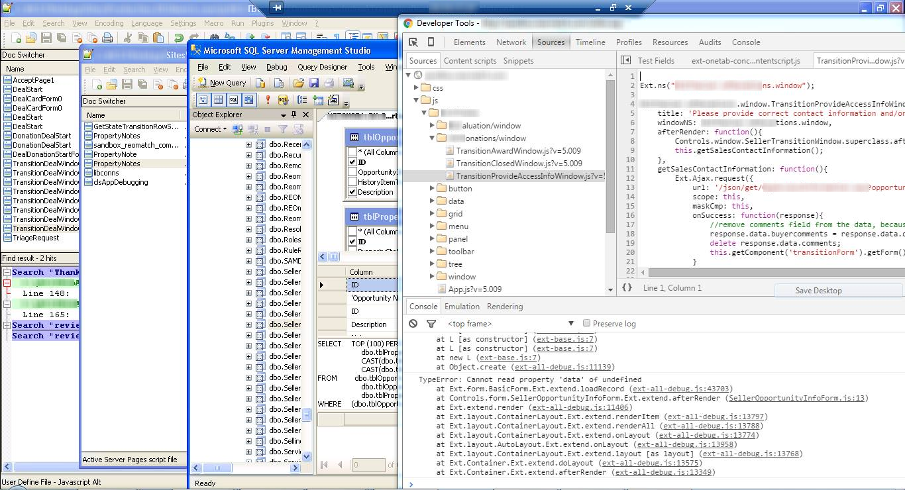Open the ext-all-debug.js:13349 link
Screen dimensions: 905x490
665,472
